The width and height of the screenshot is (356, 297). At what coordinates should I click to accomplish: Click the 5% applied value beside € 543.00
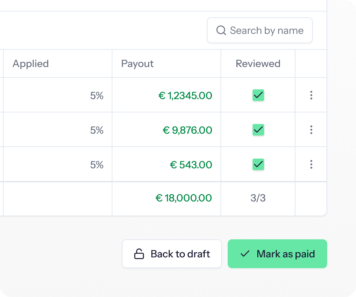click(97, 165)
